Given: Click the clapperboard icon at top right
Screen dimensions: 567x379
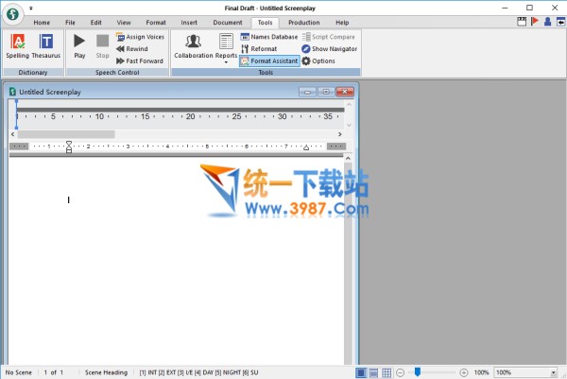Looking at the screenshot, I should (x=522, y=22).
